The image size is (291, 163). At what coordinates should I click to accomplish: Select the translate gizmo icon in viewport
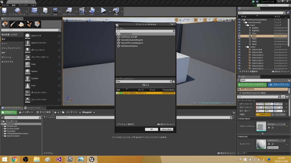pos(176,20)
